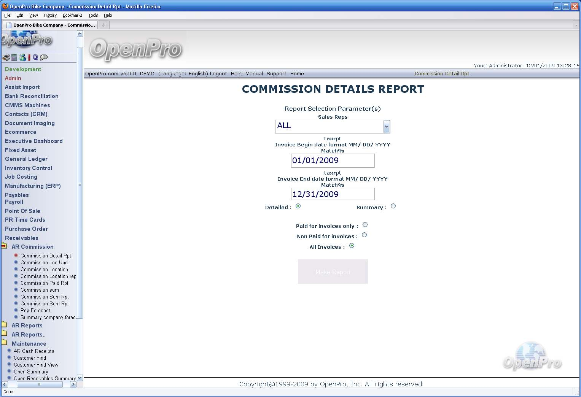Click the messenger people icon

pos(22,57)
